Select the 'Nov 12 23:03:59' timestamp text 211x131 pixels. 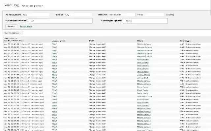tap(12, 96)
